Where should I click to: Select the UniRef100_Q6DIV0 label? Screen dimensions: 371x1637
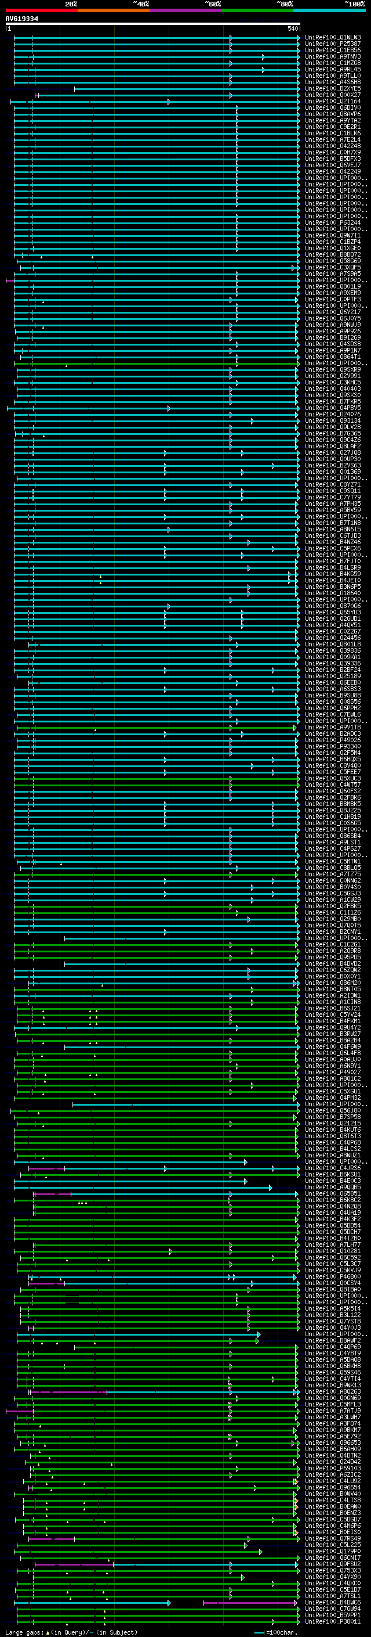tap(333, 107)
